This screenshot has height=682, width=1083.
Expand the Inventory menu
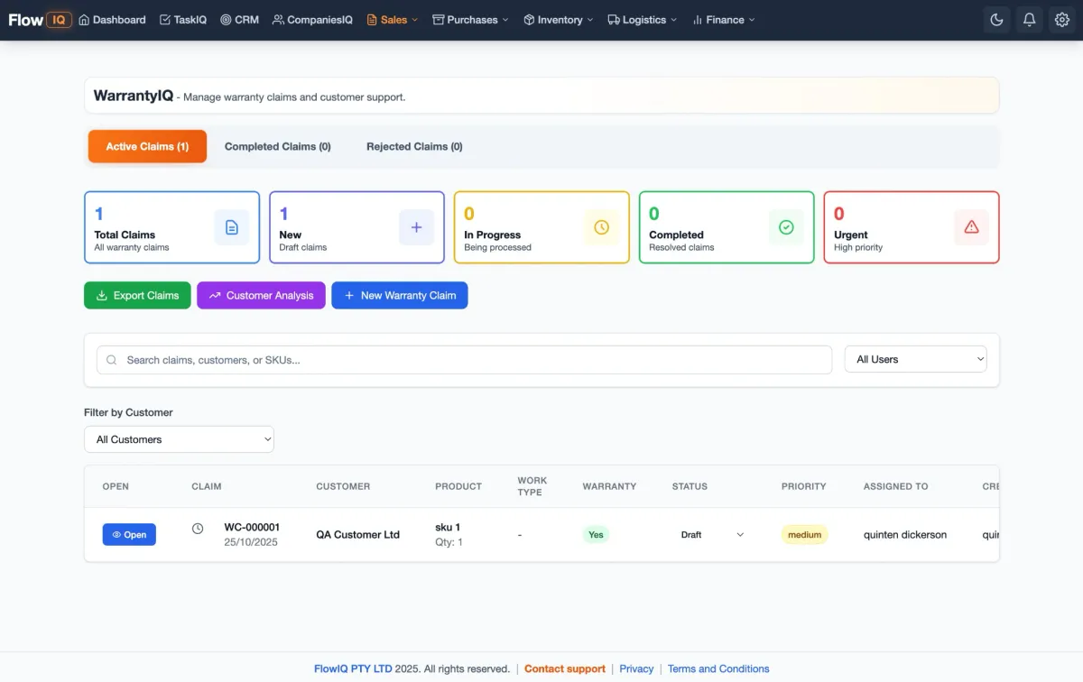tap(559, 20)
